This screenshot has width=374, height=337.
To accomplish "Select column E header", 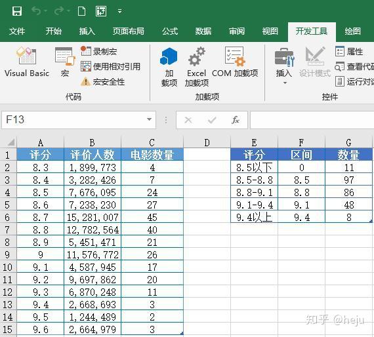I will tap(254, 143).
